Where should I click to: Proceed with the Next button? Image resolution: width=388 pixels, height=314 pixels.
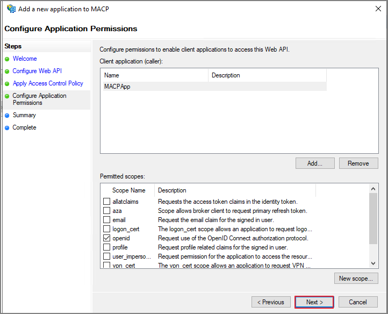(x=314, y=302)
